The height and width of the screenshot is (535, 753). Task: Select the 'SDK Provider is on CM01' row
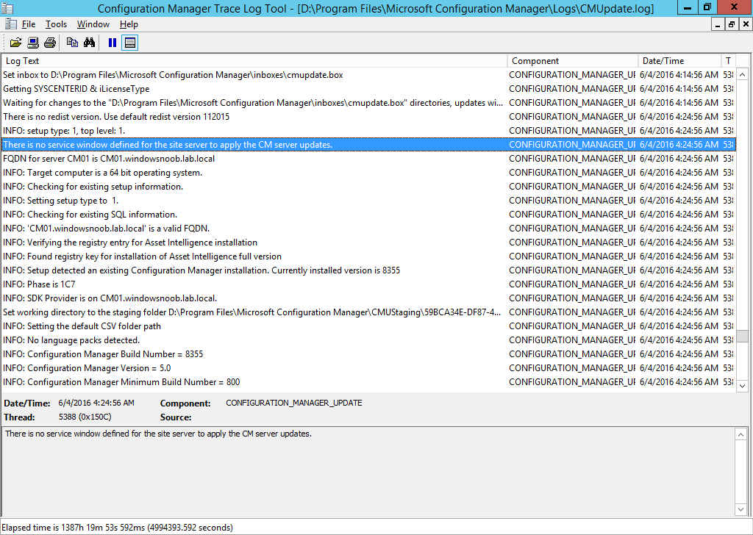click(369, 298)
